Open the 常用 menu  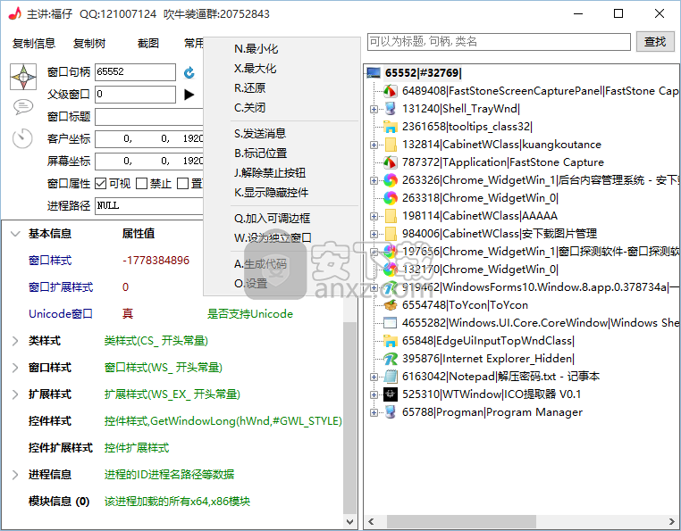pyautogui.click(x=193, y=44)
